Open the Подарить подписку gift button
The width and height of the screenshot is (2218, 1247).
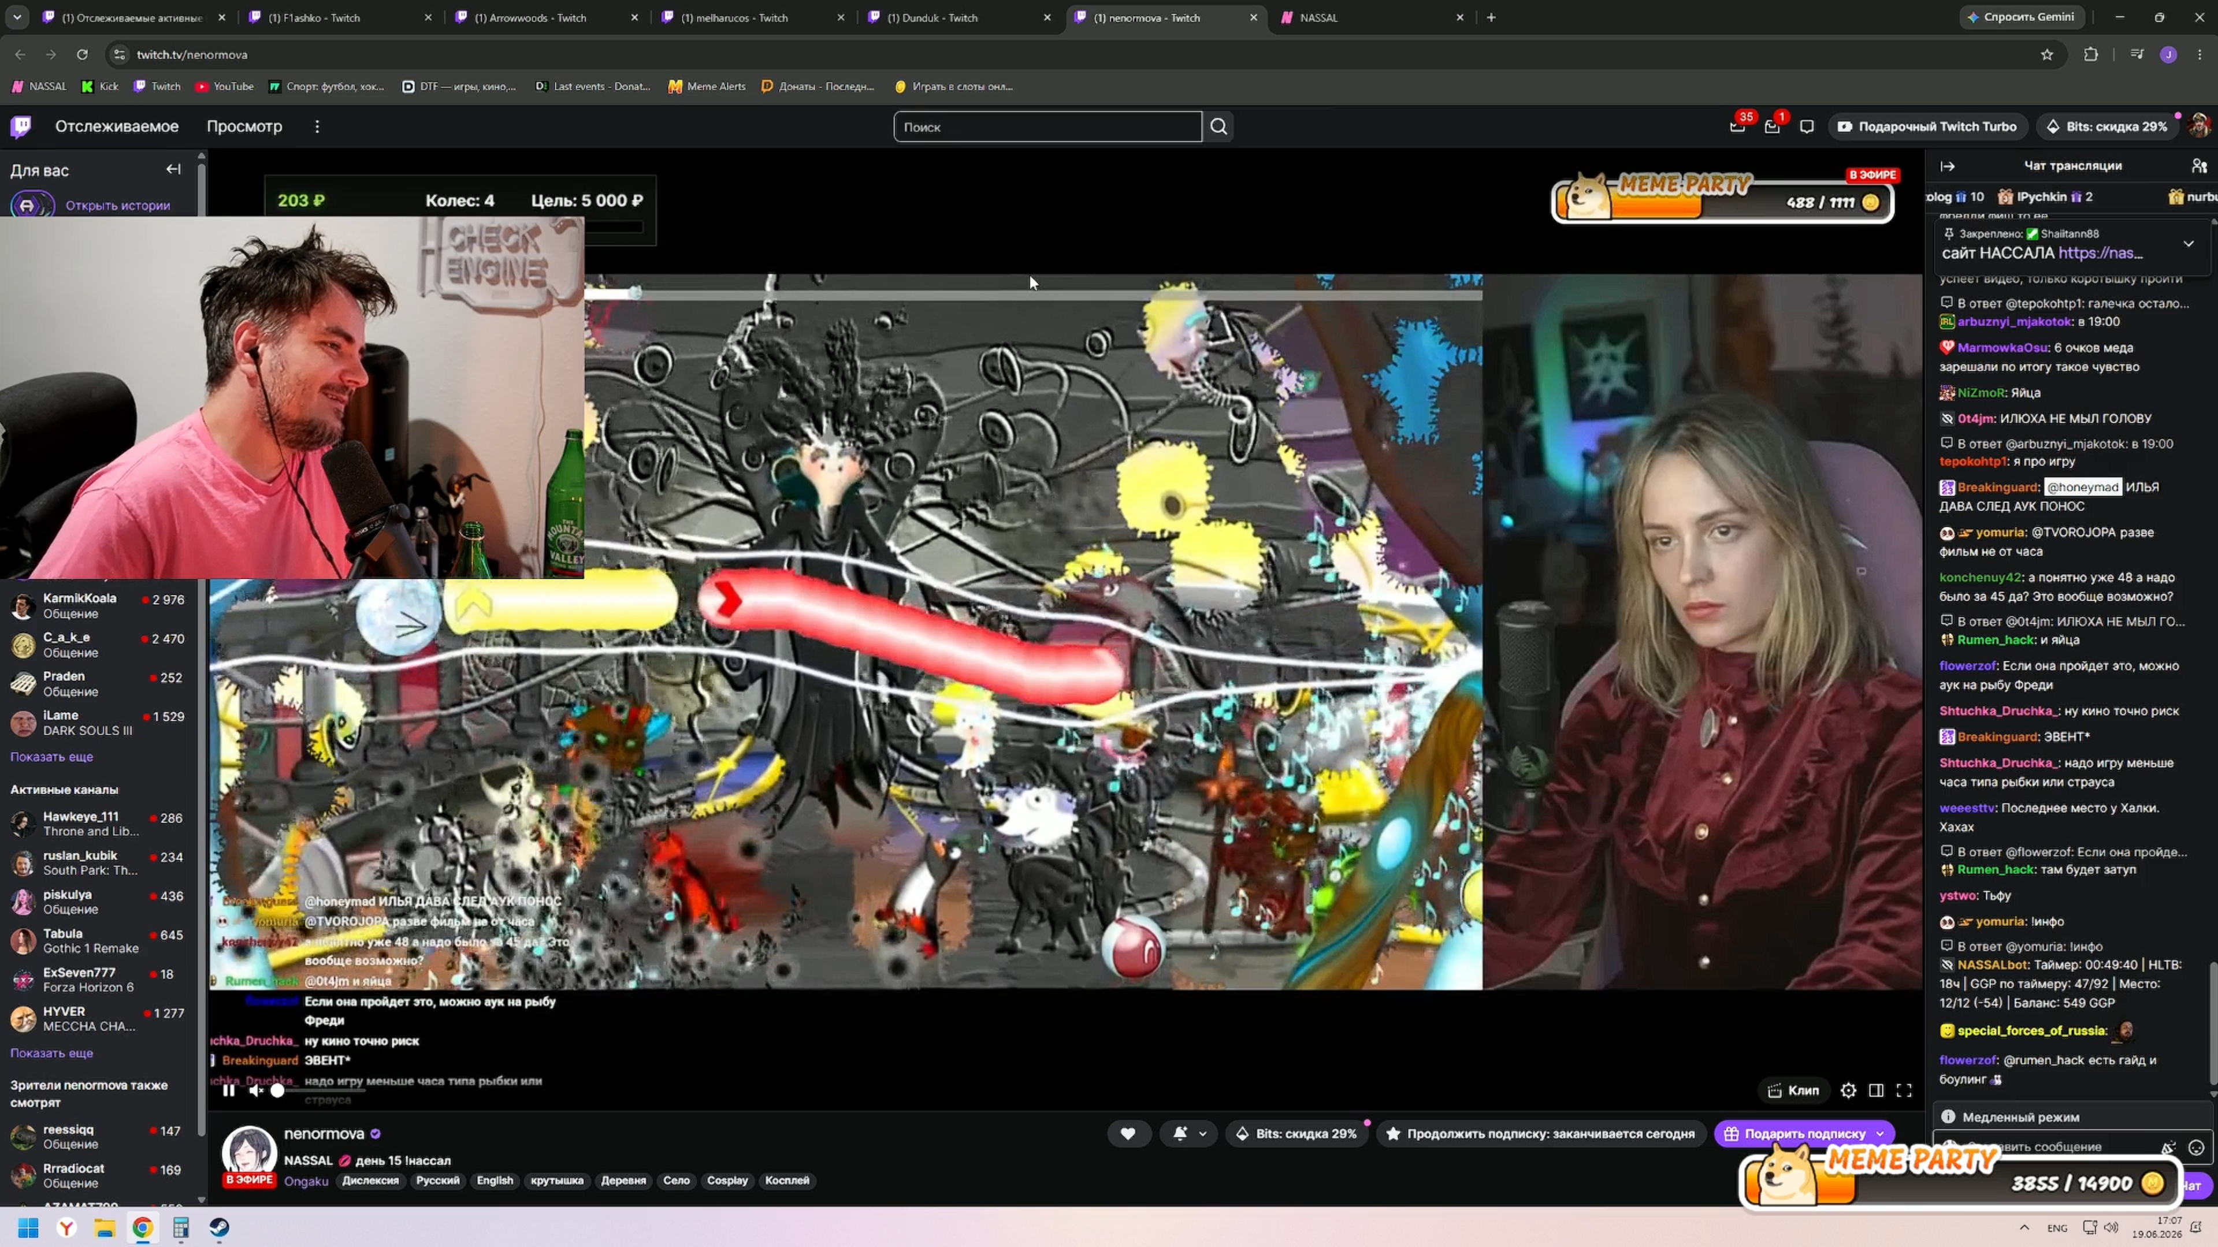1805,1133
